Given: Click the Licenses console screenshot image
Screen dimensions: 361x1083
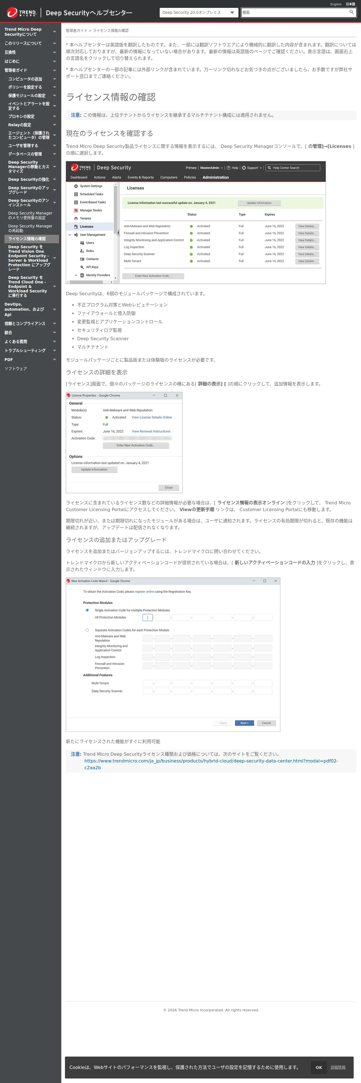Looking at the screenshot, I should point(196,222).
